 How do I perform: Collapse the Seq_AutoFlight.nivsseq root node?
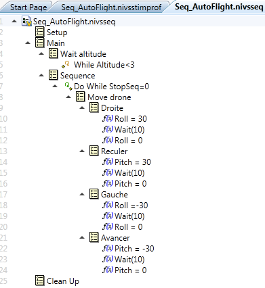[x=14, y=21]
